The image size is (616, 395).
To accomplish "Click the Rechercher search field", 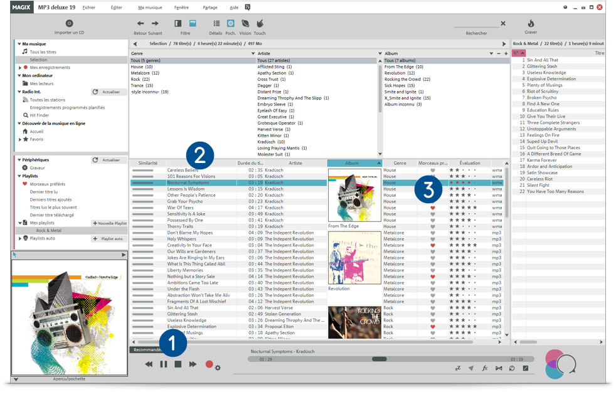I will 476,24.
